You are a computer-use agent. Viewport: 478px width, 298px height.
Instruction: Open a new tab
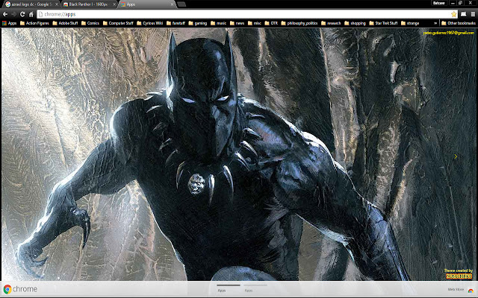[181, 4]
